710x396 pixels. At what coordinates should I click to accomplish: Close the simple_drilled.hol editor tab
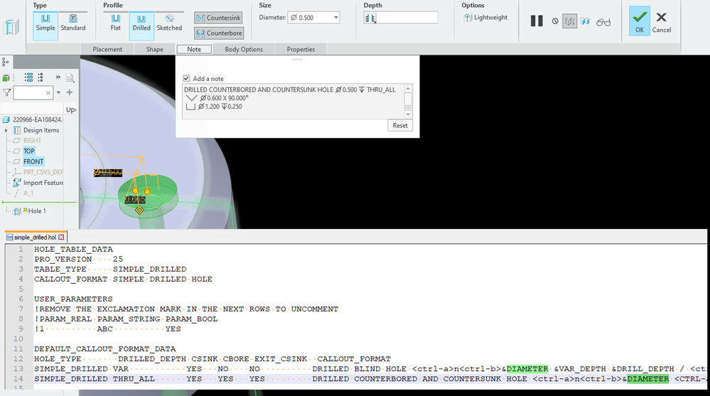click(61, 237)
